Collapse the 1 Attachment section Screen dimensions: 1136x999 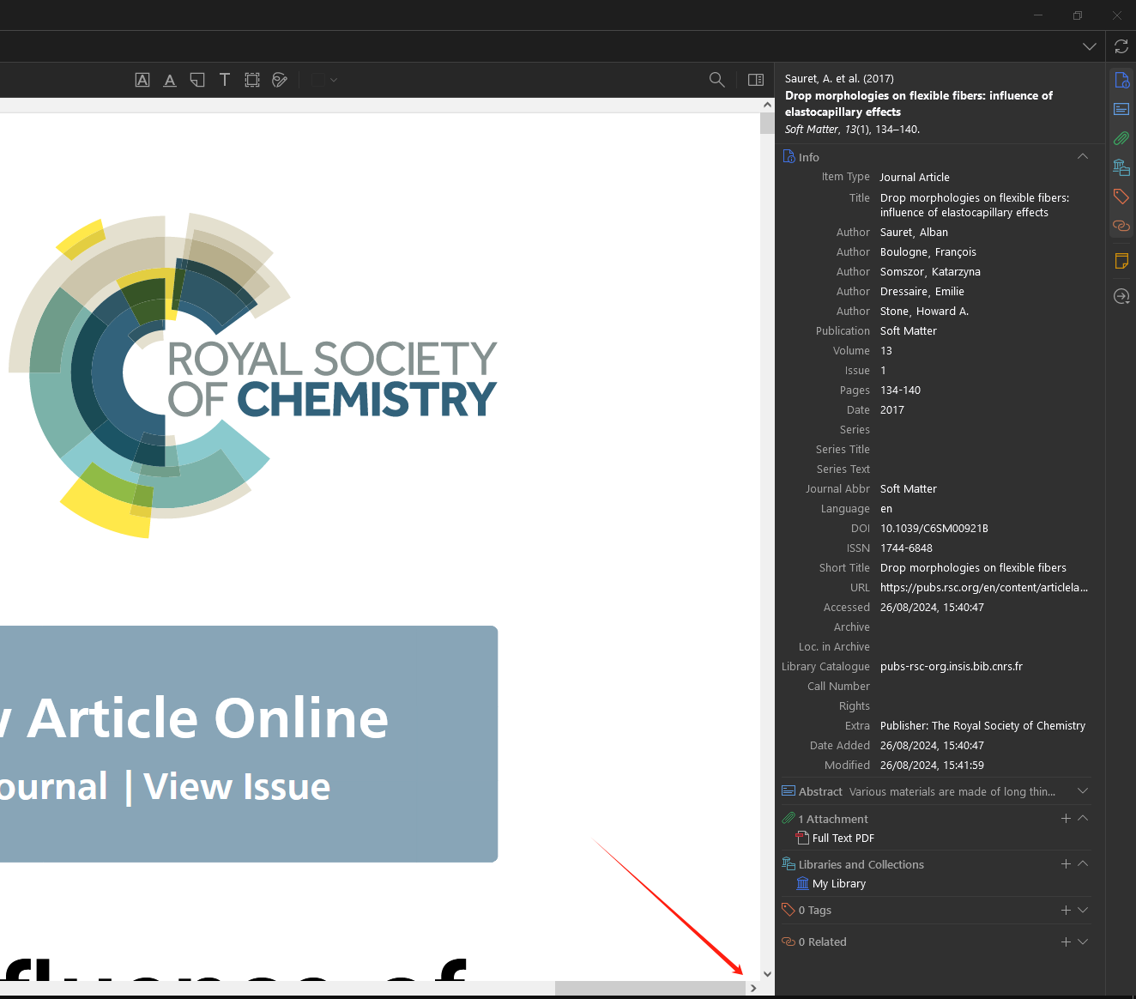point(1083,819)
